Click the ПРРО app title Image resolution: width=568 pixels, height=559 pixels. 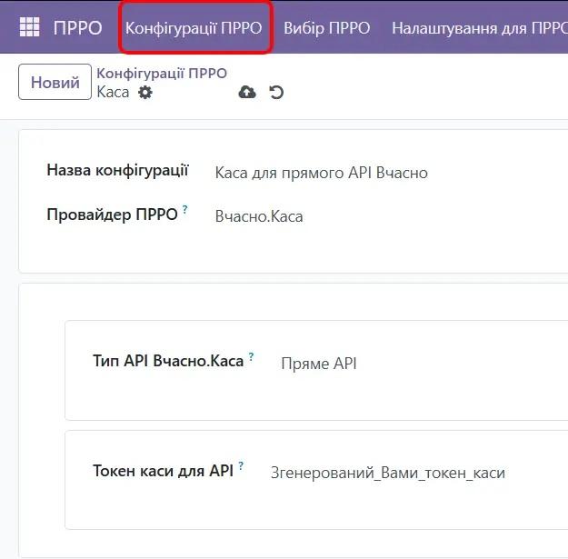pyautogui.click(x=77, y=28)
